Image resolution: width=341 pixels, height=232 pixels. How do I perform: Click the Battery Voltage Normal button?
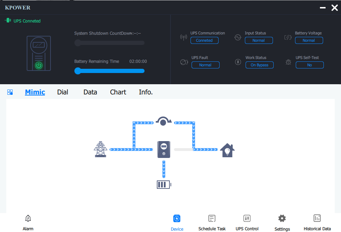[309, 40]
